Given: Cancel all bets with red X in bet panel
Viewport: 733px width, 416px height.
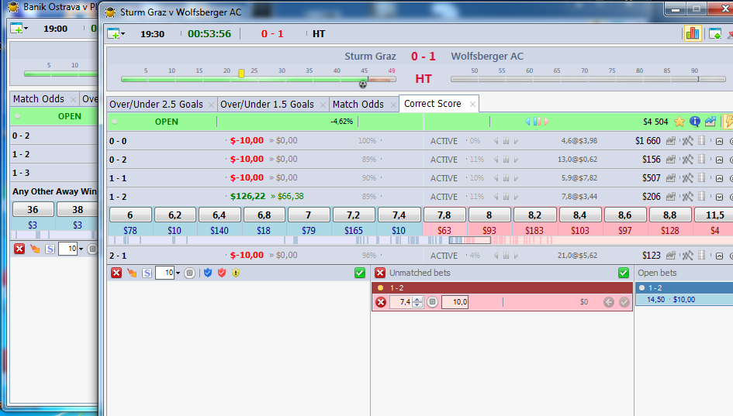Looking at the screenshot, I should 116,273.
